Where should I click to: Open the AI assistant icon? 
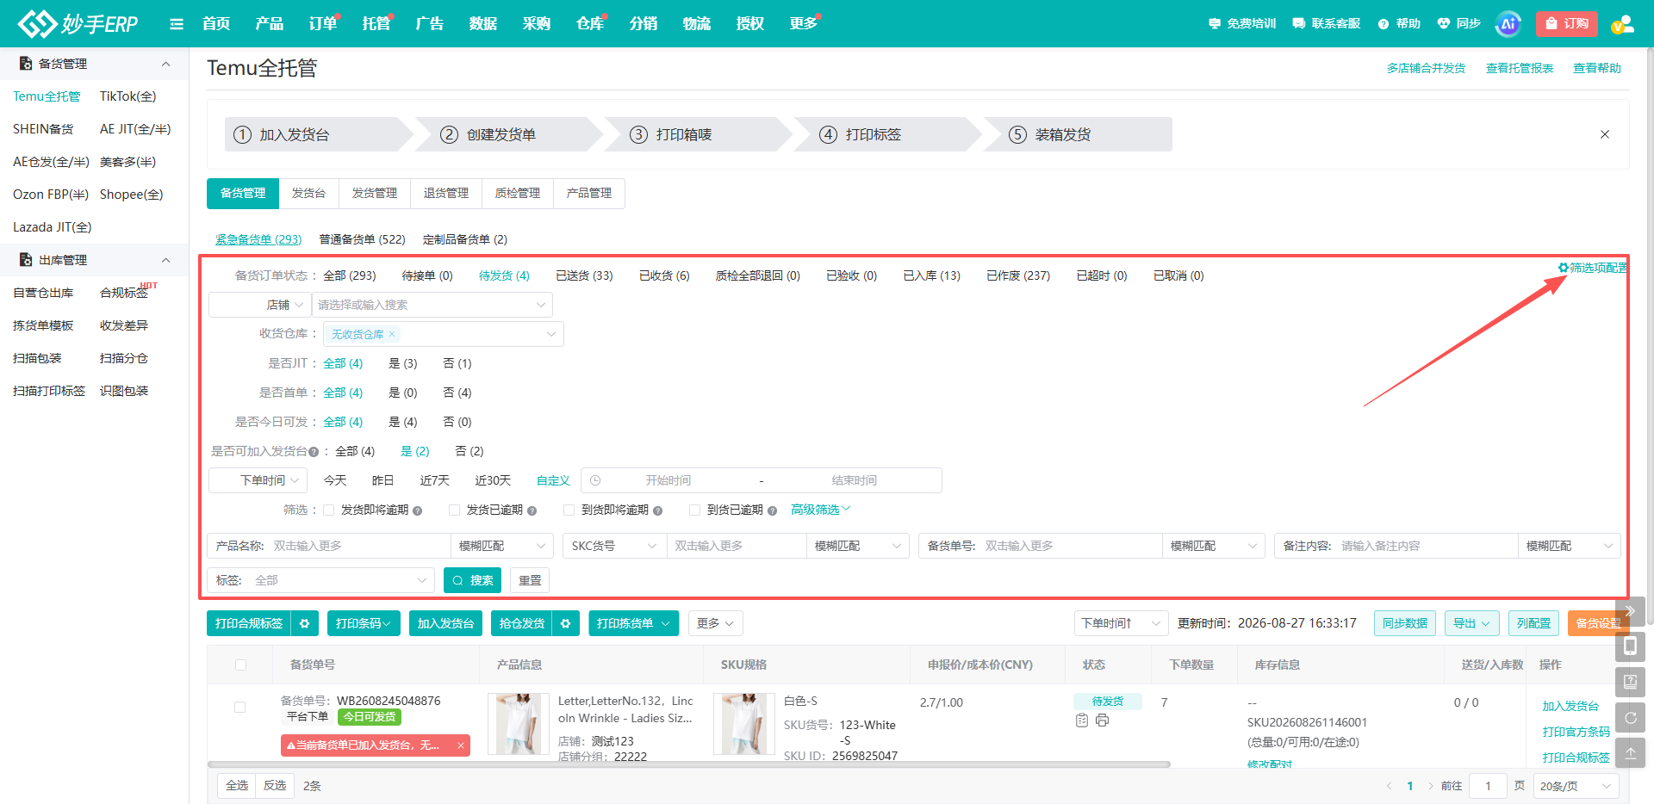(x=1508, y=24)
